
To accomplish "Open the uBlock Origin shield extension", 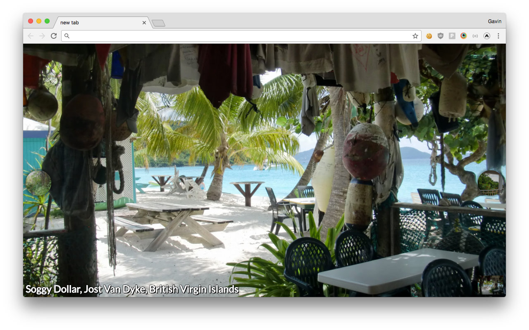I will click(x=441, y=36).
